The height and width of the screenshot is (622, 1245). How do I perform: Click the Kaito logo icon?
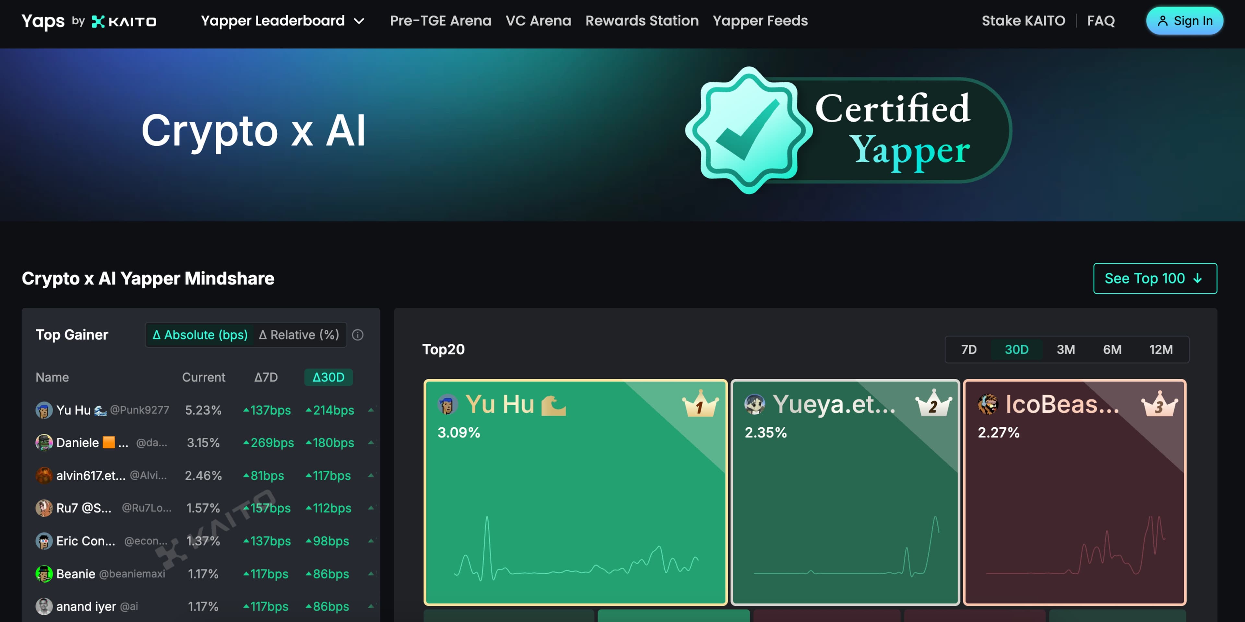[x=98, y=21]
